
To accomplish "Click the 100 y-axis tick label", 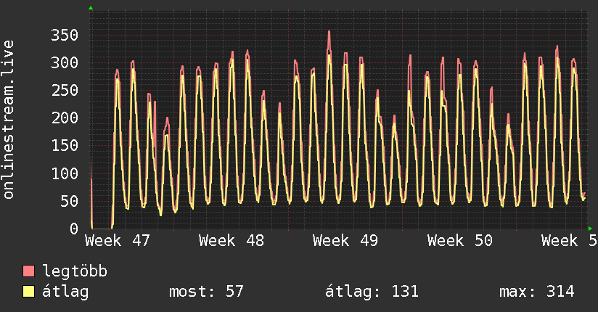I will point(65,173).
